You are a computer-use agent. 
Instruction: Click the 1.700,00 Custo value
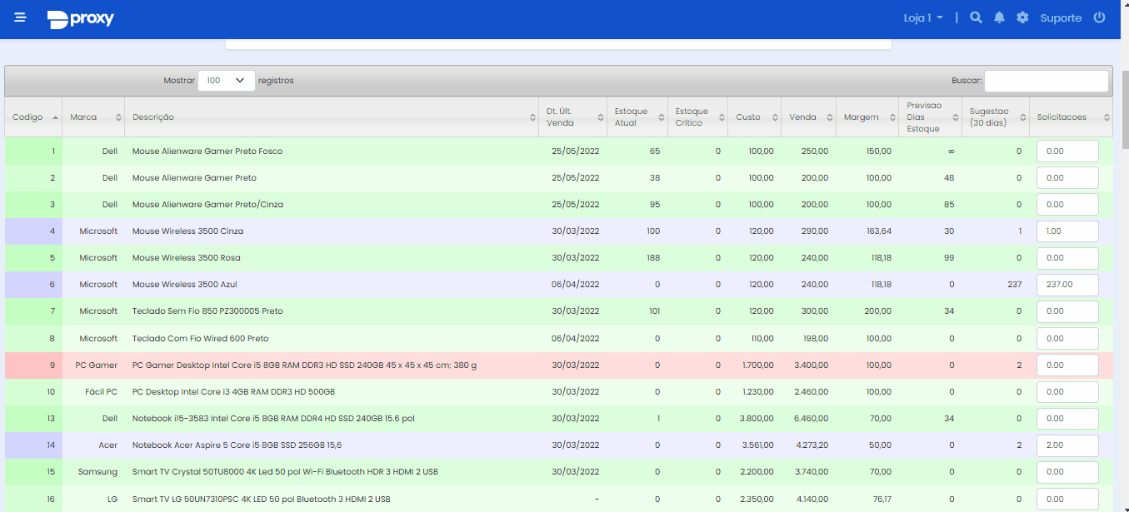758,365
